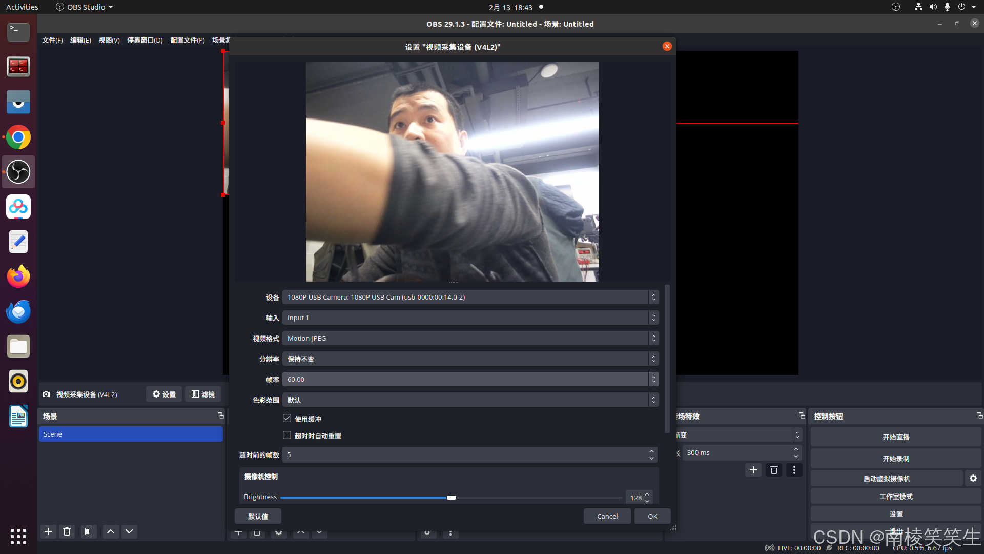Open scene filters icon in scenes toolbar
The height and width of the screenshot is (554, 984).
(x=89, y=531)
